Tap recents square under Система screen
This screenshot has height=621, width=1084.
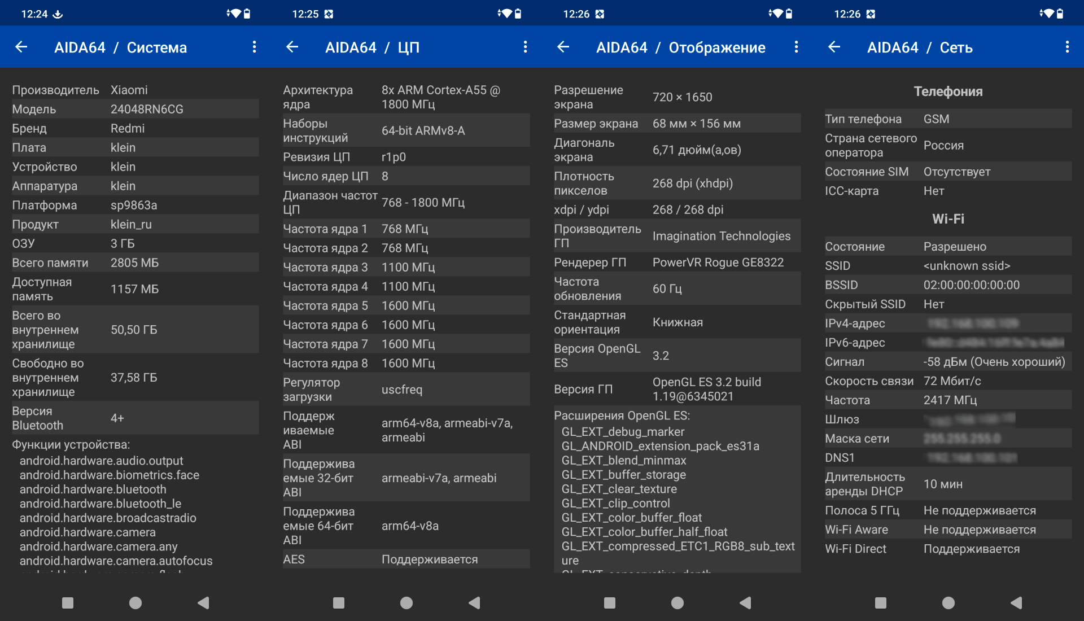click(68, 603)
